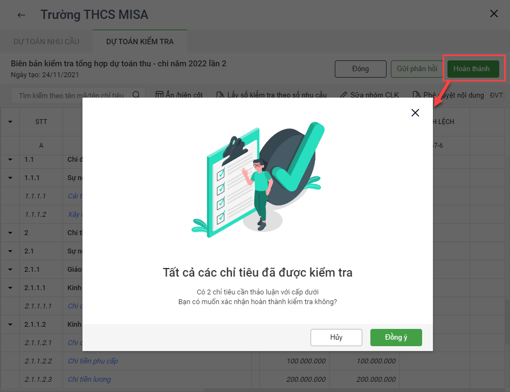510x392 pixels.
Task: Click the Ẩn/hiện cột column icon
Action: coord(160,95)
